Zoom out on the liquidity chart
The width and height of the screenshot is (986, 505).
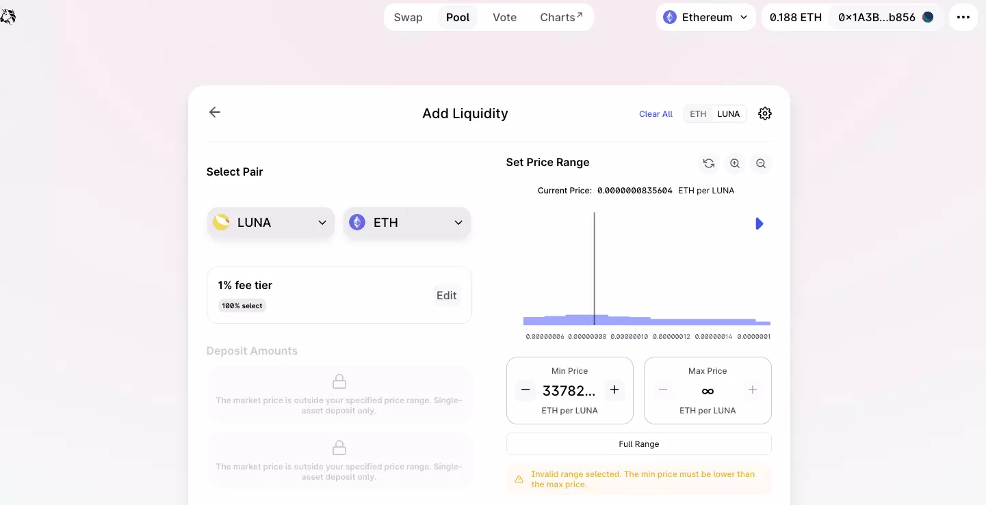761,163
